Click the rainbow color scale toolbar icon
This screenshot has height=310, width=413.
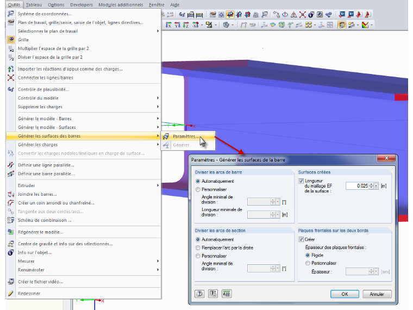tap(365, 25)
